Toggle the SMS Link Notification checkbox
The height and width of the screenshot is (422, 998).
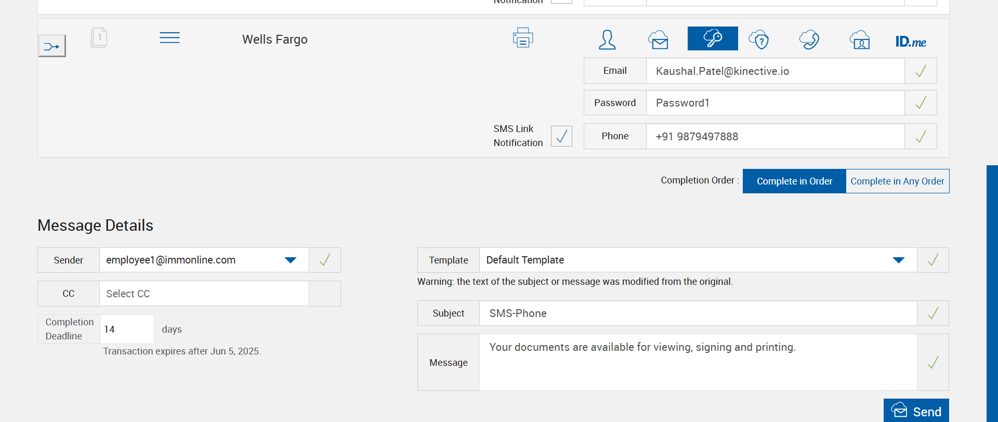coord(561,136)
